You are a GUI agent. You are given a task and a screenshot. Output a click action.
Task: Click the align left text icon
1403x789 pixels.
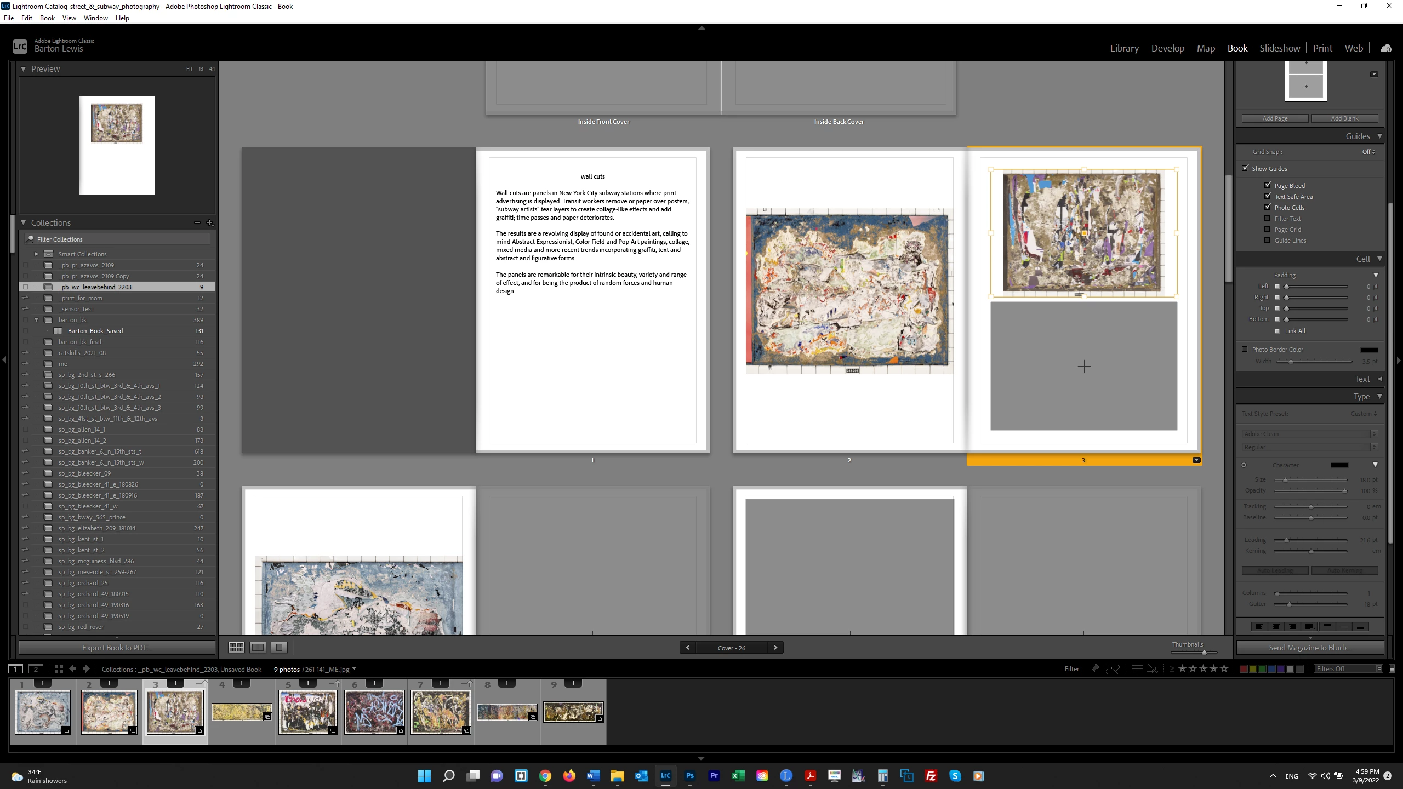1259,626
